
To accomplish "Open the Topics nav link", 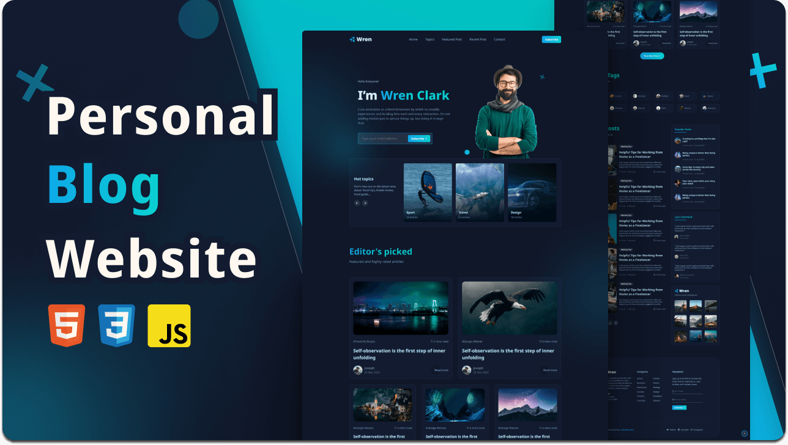I will [x=429, y=40].
